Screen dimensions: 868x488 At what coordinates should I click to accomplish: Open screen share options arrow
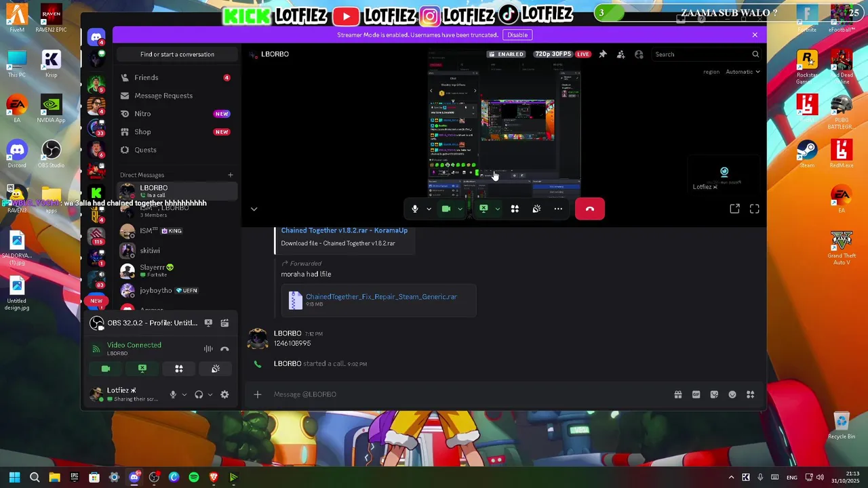tap(497, 209)
